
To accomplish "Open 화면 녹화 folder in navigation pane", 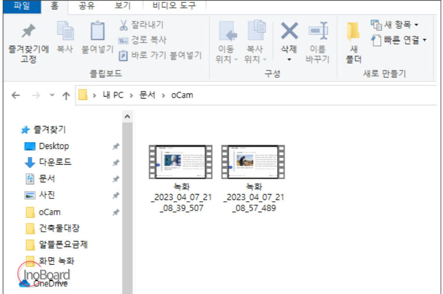I will pyautogui.click(x=50, y=261).
